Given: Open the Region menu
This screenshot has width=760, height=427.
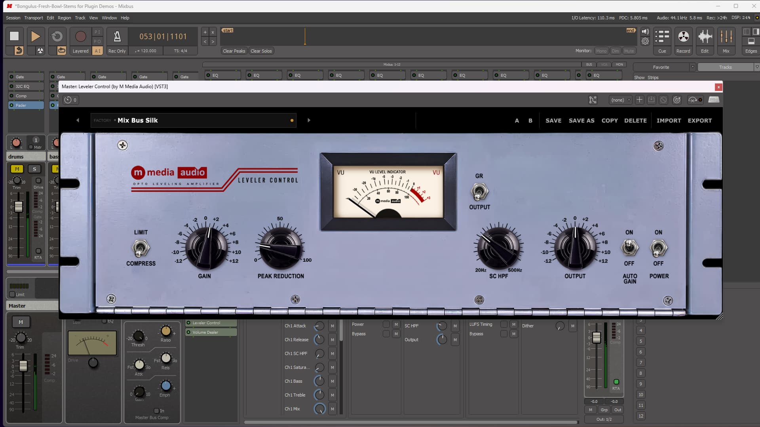Looking at the screenshot, I should pos(64,18).
